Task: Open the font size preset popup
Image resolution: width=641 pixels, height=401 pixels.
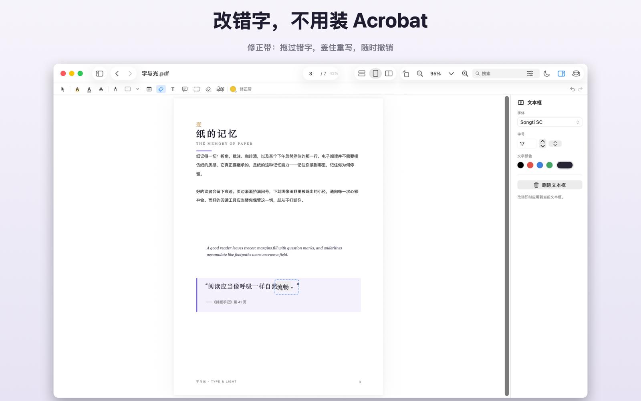Action: click(x=555, y=144)
